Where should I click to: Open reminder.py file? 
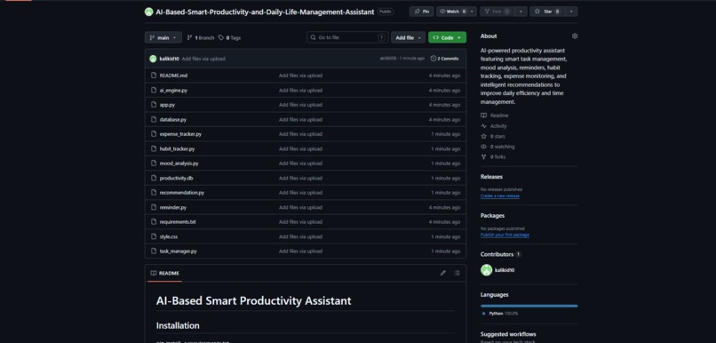coord(172,207)
